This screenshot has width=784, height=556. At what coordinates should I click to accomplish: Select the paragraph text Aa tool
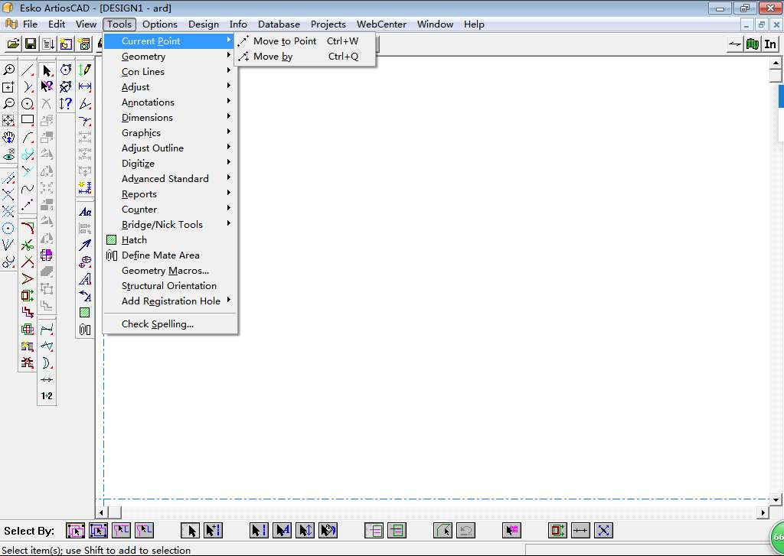pos(85,212)
